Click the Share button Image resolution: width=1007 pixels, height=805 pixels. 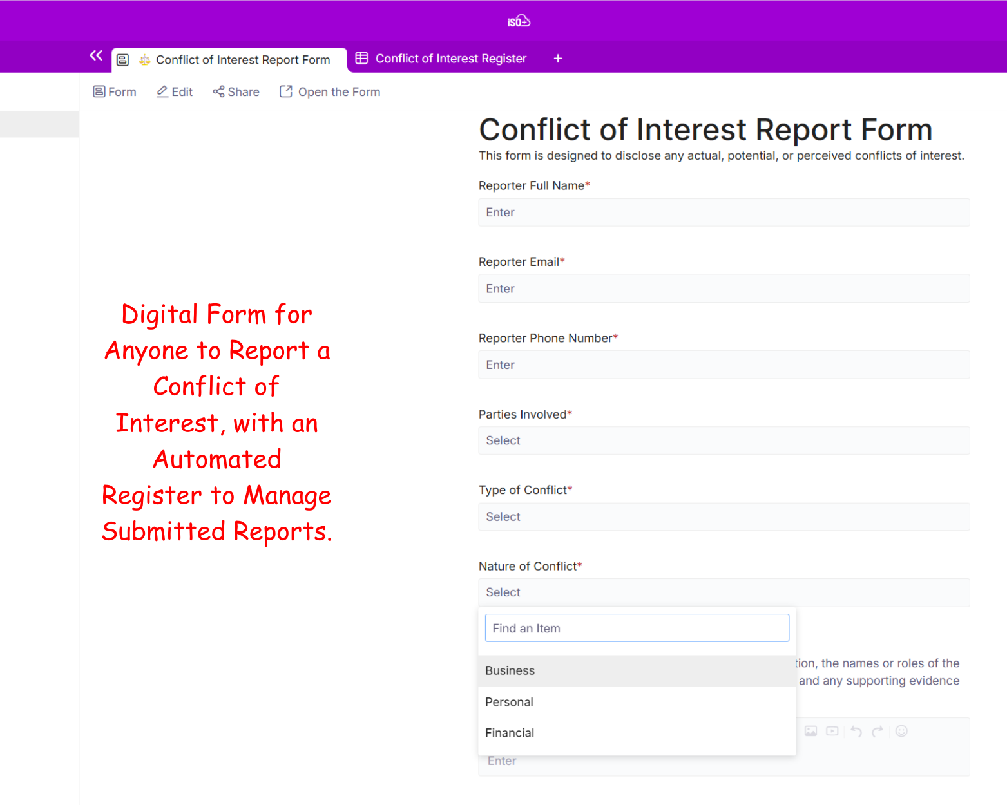click(x=236, y=92)
